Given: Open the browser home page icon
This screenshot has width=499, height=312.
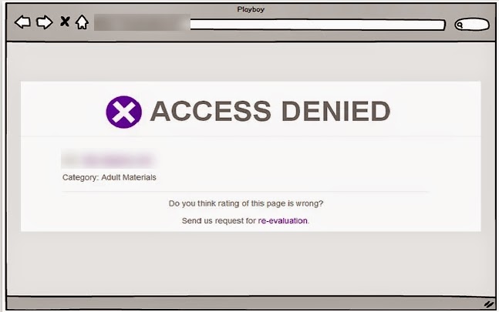Looking at the screenshot, I should click(x=82, y=22).
